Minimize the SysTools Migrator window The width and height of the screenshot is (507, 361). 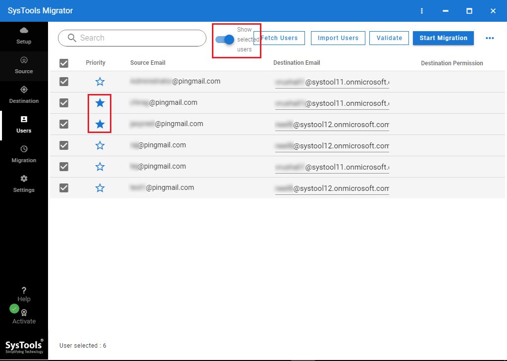[x=446, y=11]
